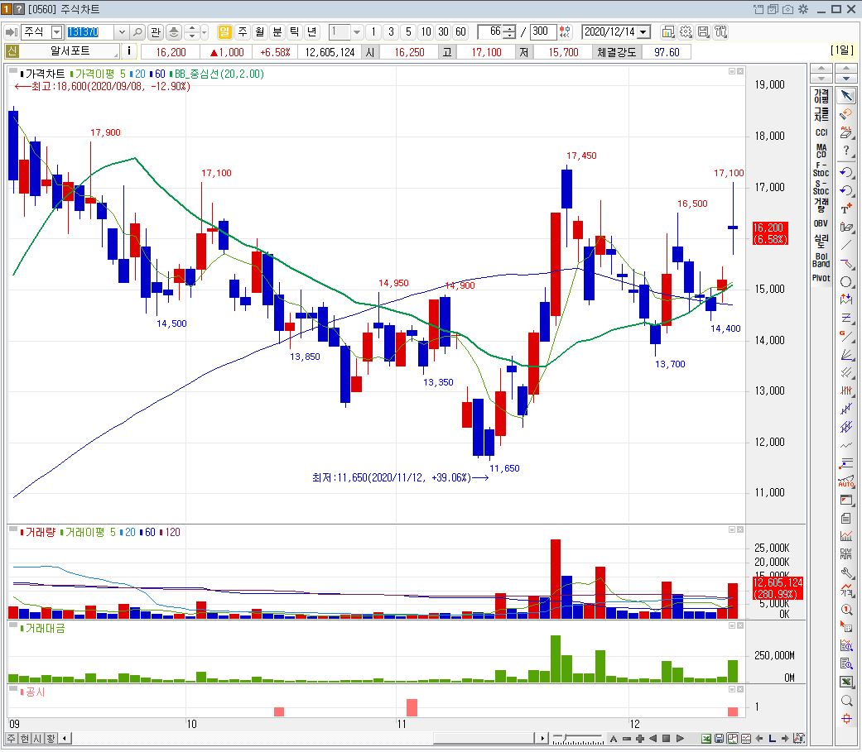Open the interval number 1 dropdown
This screenshot has height=752, width=862.
point(357,32)
